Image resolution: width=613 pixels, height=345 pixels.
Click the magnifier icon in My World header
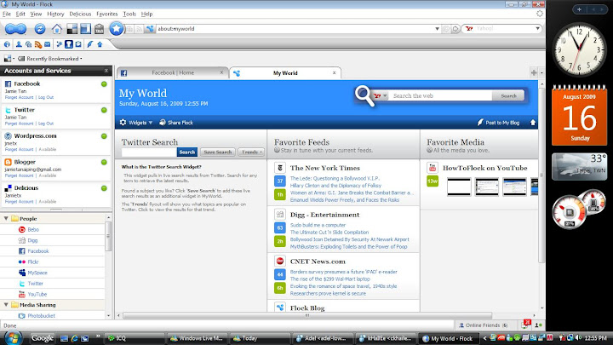[364, 95]
